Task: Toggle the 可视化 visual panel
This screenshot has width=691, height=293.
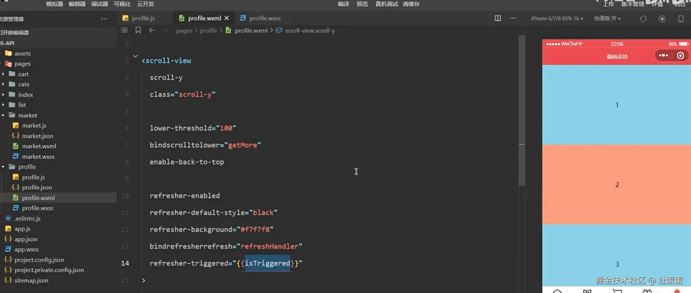Action: tap(122, 4)
